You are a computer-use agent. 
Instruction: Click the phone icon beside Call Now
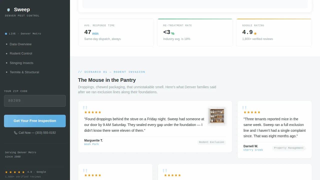[15, 133]
